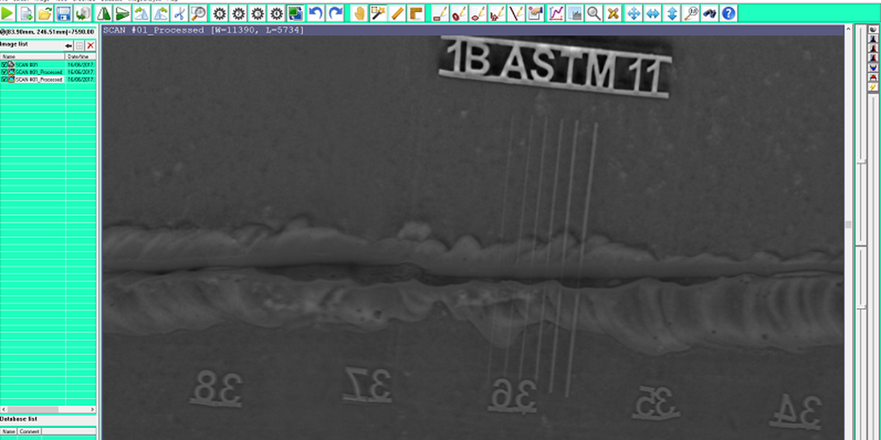Select polyline annotation pencil tool

click(497, 13)
